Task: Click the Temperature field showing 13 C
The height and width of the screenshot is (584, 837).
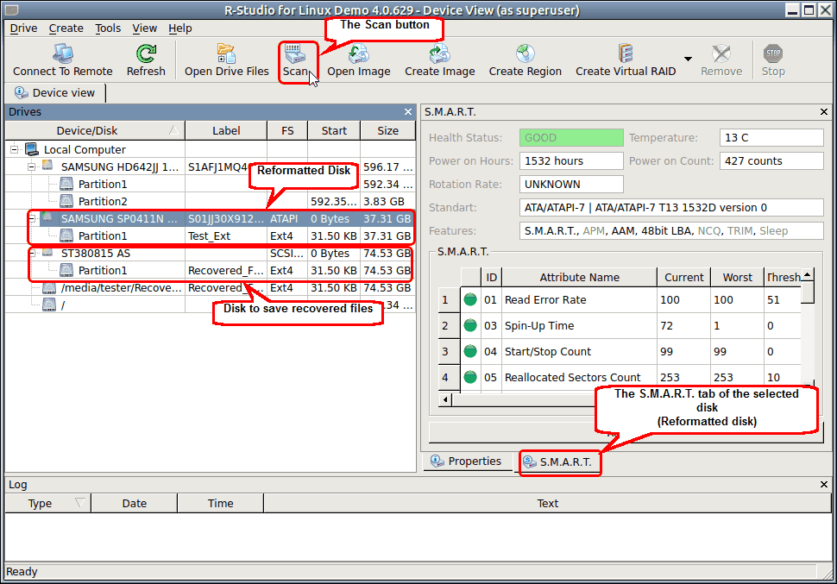Action: click(771, 138)
